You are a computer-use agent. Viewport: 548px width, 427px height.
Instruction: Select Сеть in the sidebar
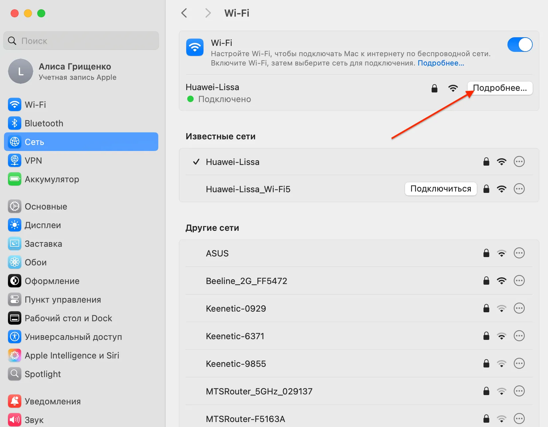(81, 142)
